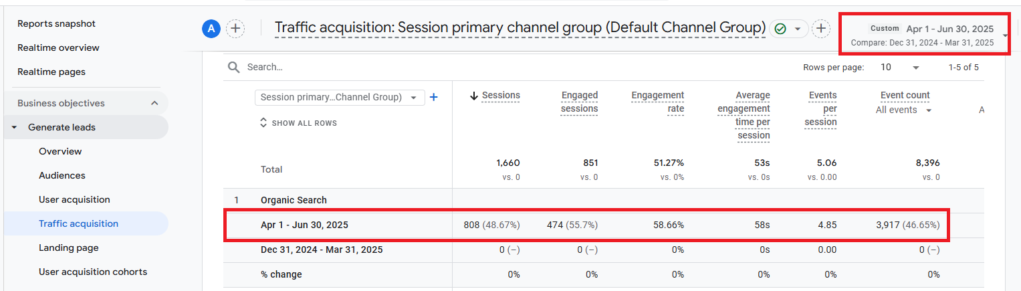Collapse the Generate leads group
Viewport: 1021px width, 291px height.
pyautogui.click(x=15, y=127)
